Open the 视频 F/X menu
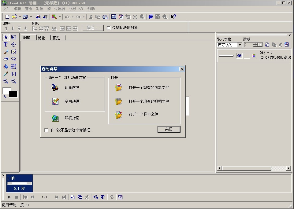Image resolution: width=294 pixels, height=209 pixels. (x=76, y=9)
